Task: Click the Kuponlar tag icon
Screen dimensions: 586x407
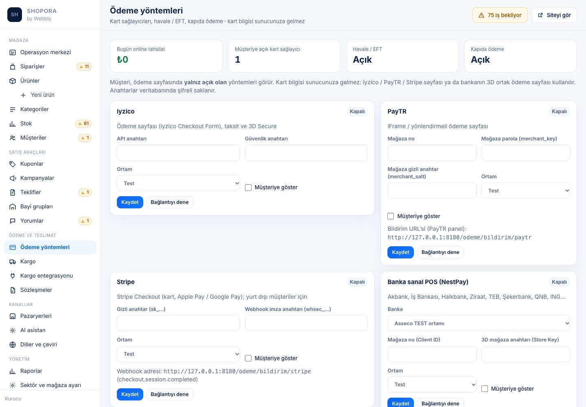Action: pyautogui.click(x=13, y=164)
